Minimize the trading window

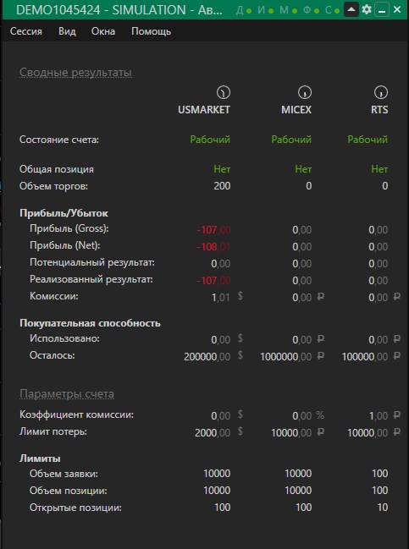[382, 9]
